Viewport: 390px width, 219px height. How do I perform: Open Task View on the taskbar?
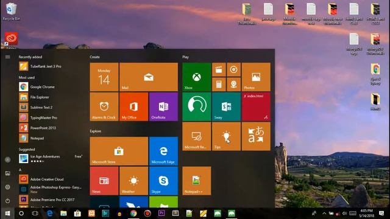(x=35, y=214)
